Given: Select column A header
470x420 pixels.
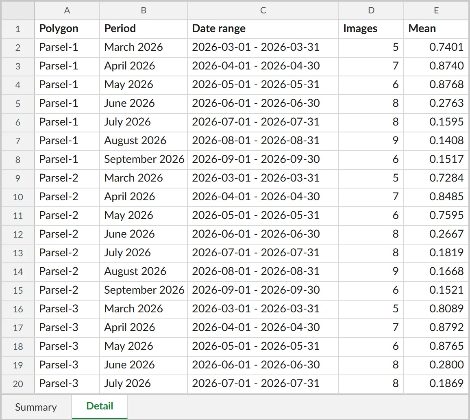Looking at the screenshot, I should [x=67, y=11].
